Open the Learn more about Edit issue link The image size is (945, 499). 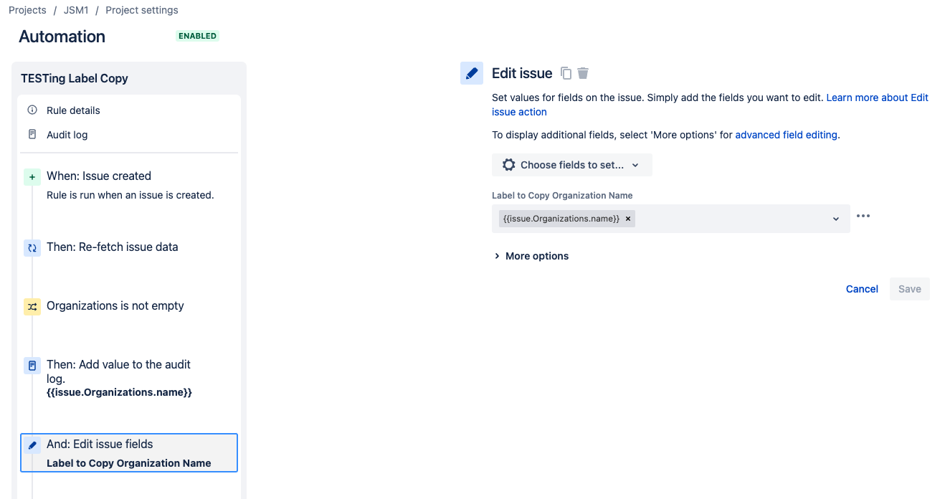coord(876,97)
